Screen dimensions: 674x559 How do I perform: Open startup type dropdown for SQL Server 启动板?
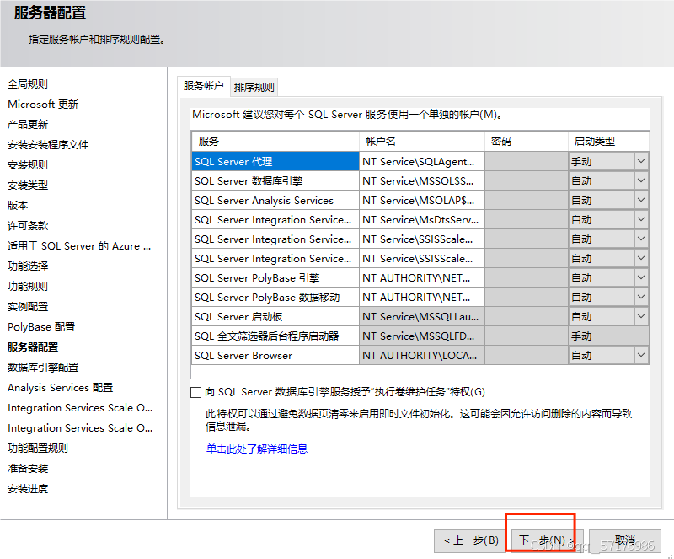point(641,316)
